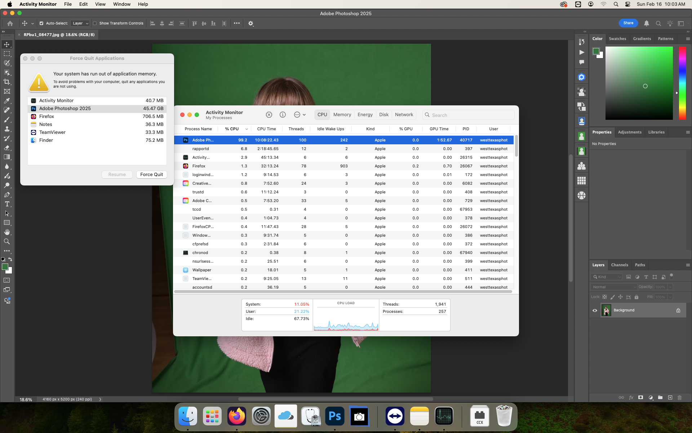Open Photoshop notifications bell
The height and width of the screenshot is (433, 692).
click(647, 23)
